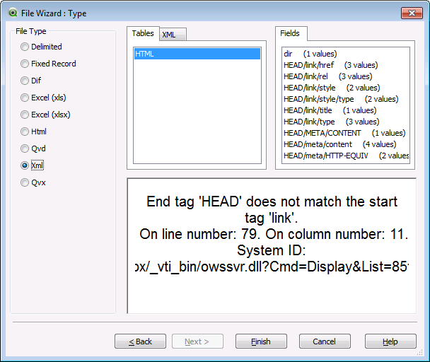Select HEAD/meta/content (4 values) row
This screenshot has height=362, width=430.
click(x=346, y=144)
